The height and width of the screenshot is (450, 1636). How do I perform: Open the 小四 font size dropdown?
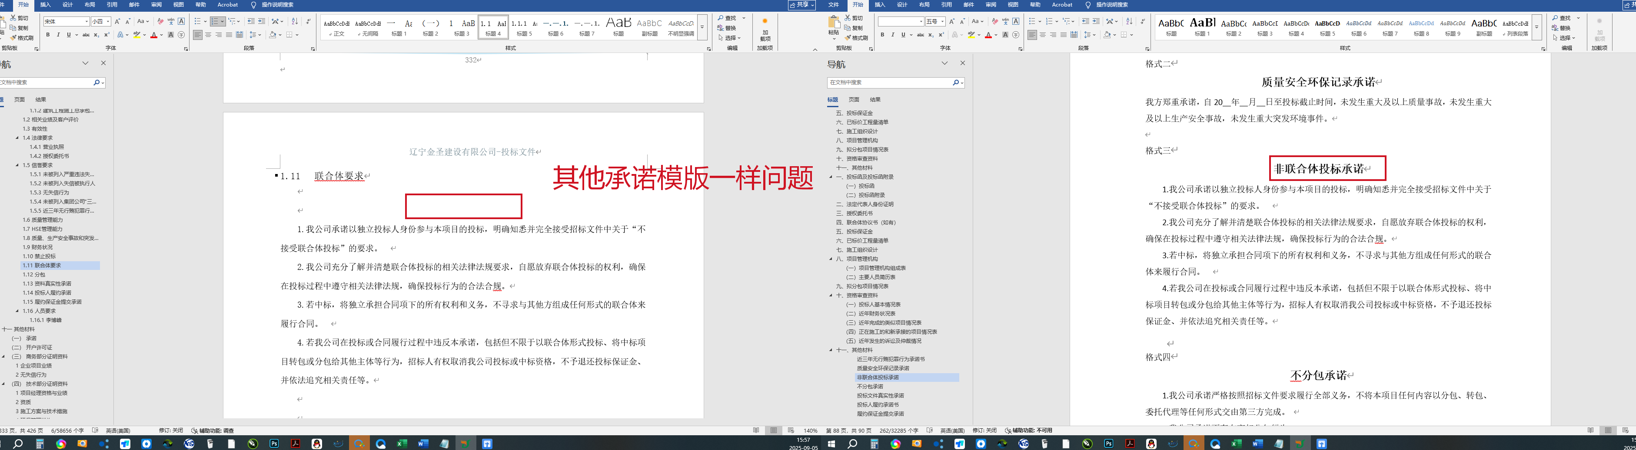(x=108, y=22)
